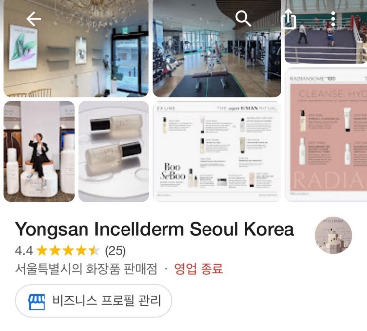This screenshot has width=367, height=331.
Task: Click the yellow star rating icons
Action: click(68, 250)
